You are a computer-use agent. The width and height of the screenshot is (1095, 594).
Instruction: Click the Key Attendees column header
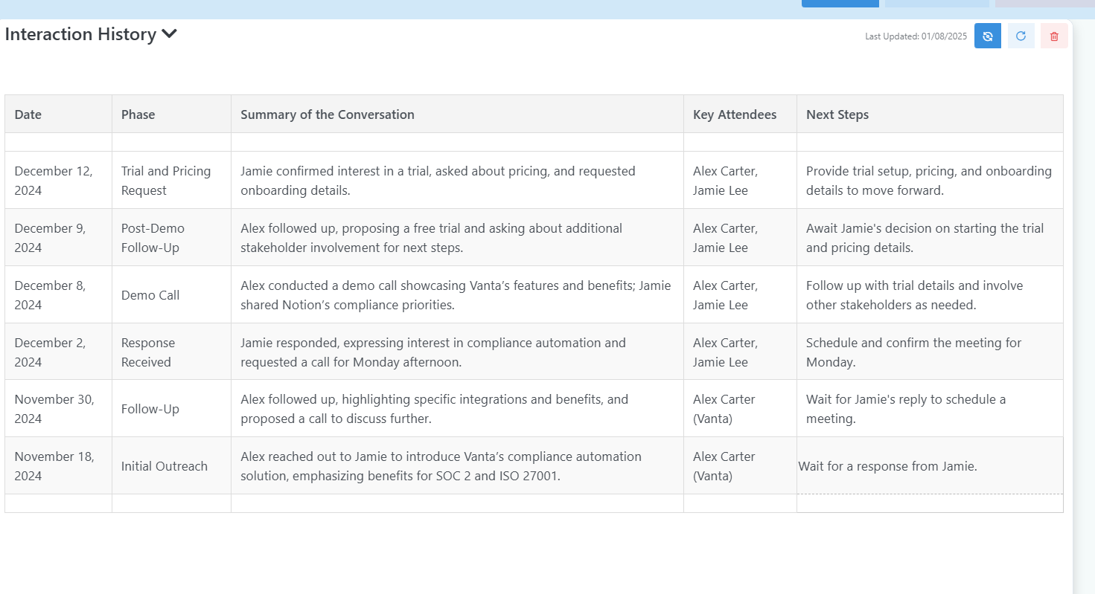[x=735, y=114]
